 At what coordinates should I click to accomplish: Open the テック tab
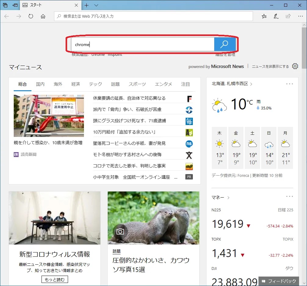tap(96, 84)
